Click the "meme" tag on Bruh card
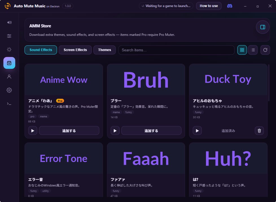Image resolution: width=276 pixels, height=202 pixels. [x=116, y=112]
